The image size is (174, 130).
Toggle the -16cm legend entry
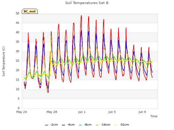click(103, 125)
